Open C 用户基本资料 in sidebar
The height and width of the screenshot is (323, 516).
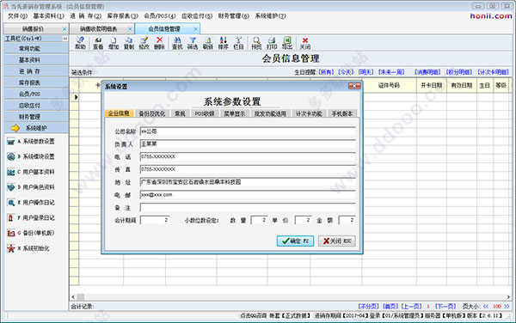pyautogui.click(x=31, y=172)
